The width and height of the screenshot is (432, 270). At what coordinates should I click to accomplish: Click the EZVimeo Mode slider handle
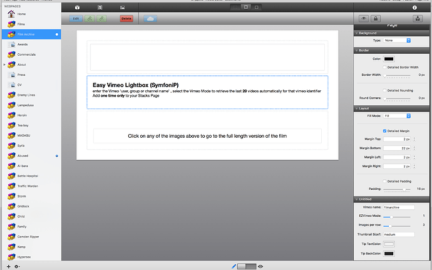pos(391,217)
